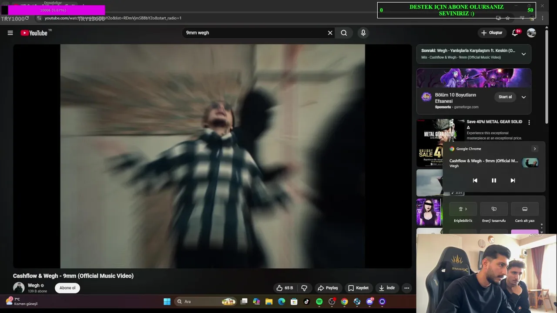Open more actions (three dots) below video
This screenshot has width=557, height=313.
pyautogui.click(x=406, y=288)
